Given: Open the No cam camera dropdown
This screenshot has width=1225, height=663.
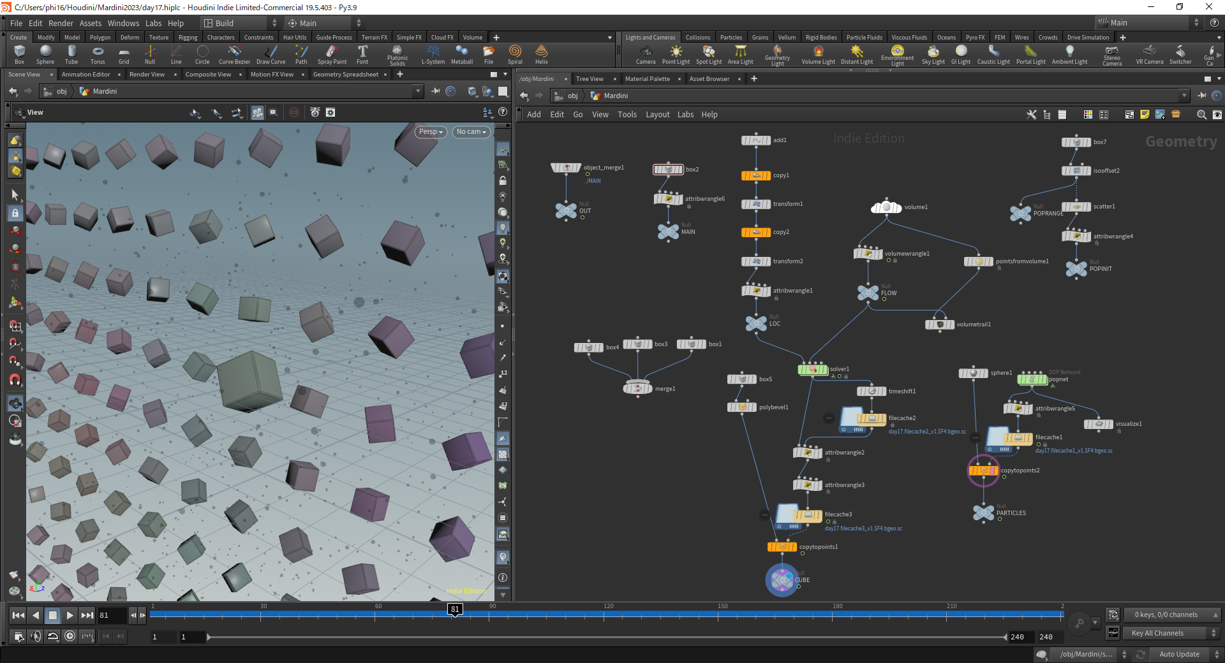Looking at the screenshot, I should [471, 132].
